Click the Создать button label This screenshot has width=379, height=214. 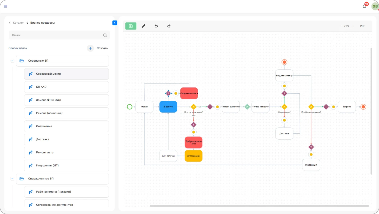point(102,48)
